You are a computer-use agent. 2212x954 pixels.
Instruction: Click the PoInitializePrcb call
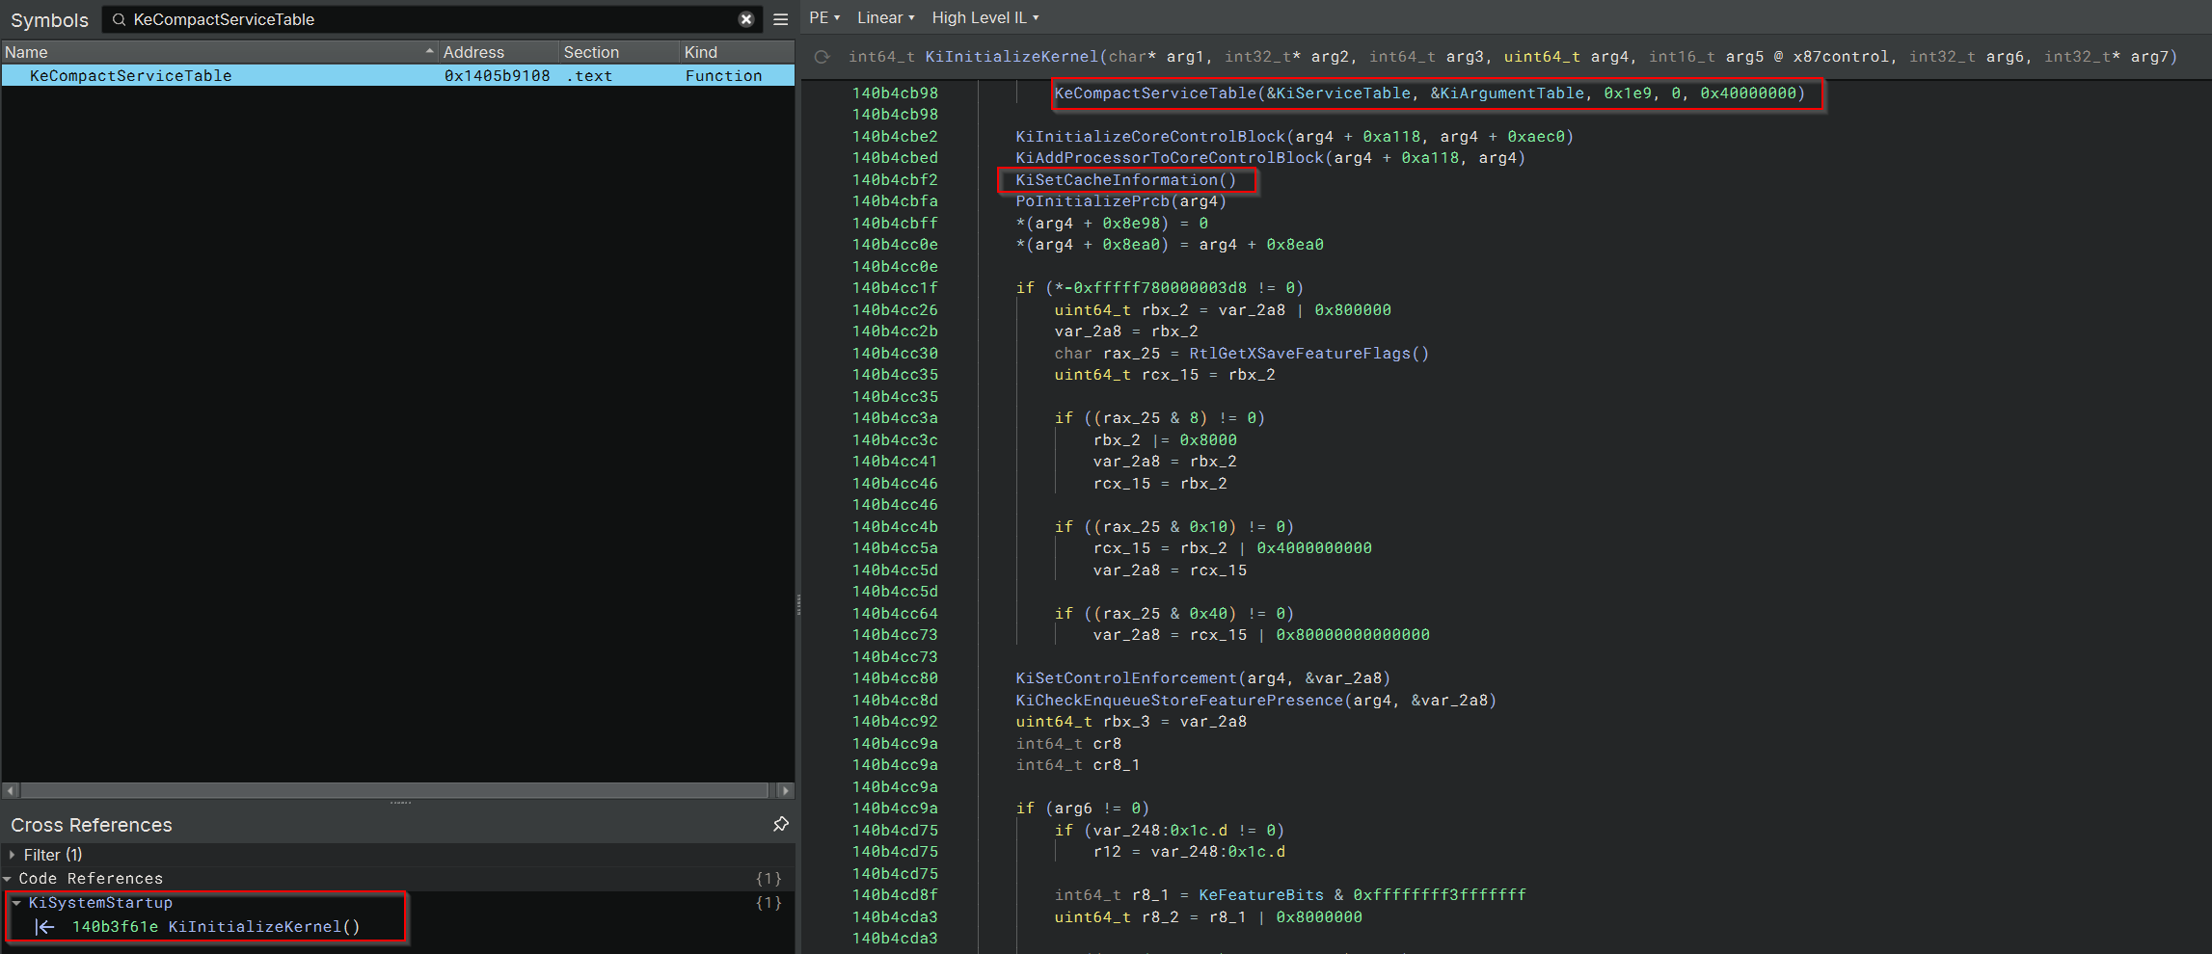[x=1093, y=201]
